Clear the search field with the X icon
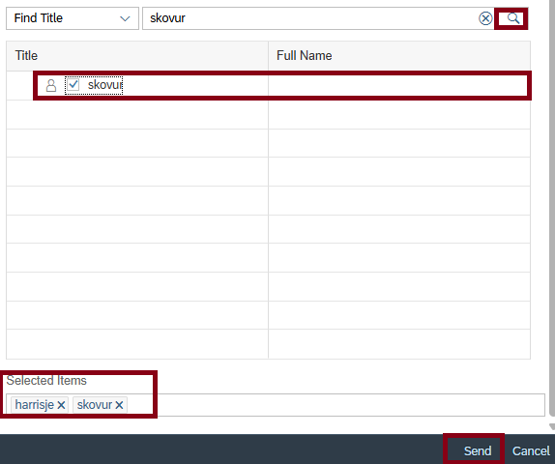Image resolution: width=555 pixels, height=464 pixels. (485, 18)
